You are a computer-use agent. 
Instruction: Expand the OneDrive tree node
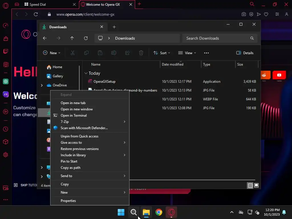coord(42,85)
